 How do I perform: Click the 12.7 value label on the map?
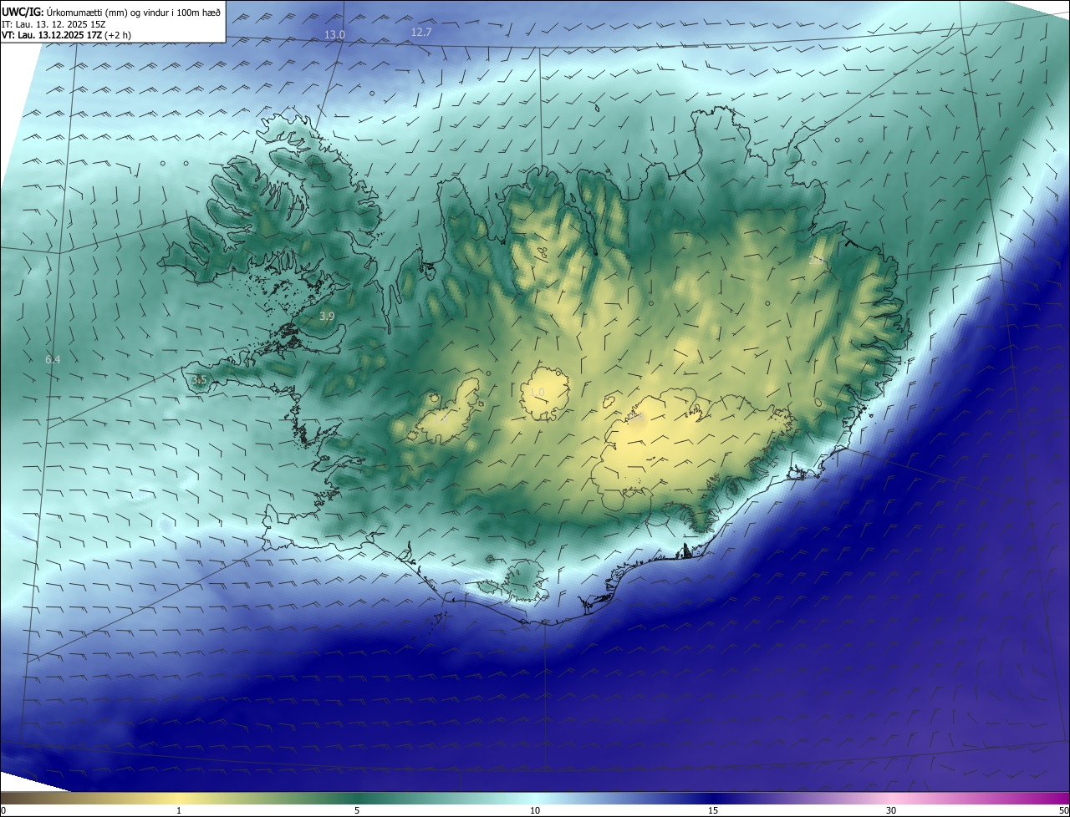coord(421,32)
